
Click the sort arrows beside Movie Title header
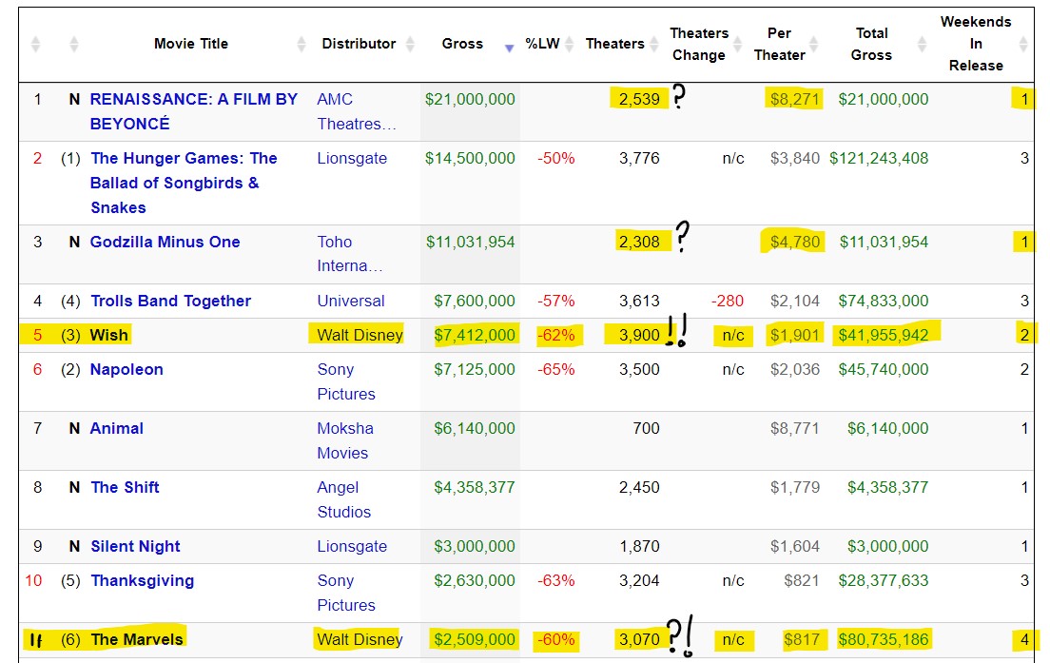click(x=301, y=44)
